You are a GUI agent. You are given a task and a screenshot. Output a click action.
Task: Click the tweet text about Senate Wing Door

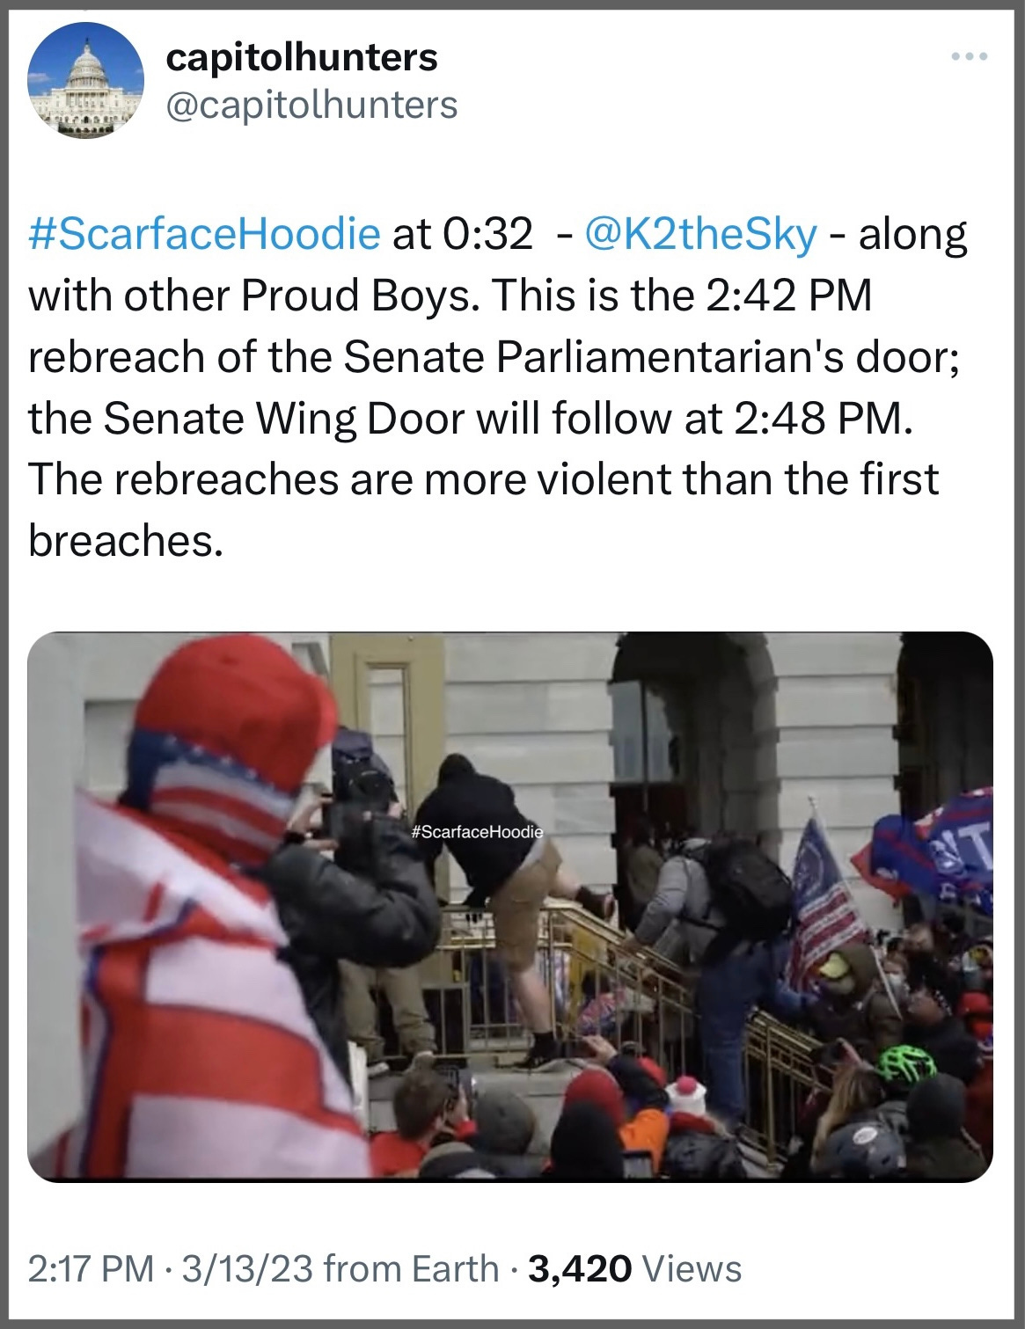click(x=471, y=419)
